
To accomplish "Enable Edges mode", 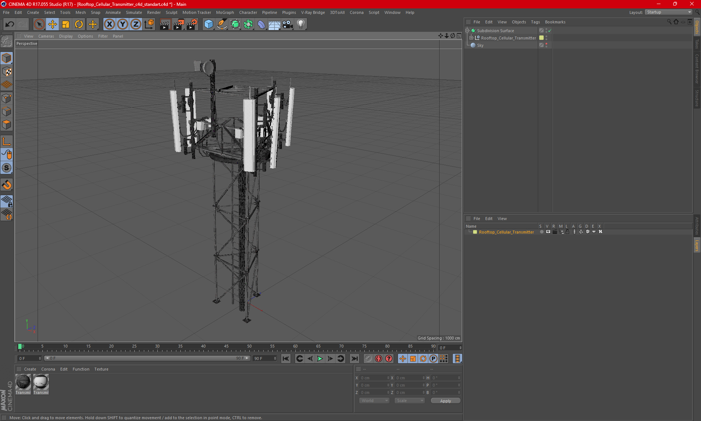I will (x=7, y=111).
